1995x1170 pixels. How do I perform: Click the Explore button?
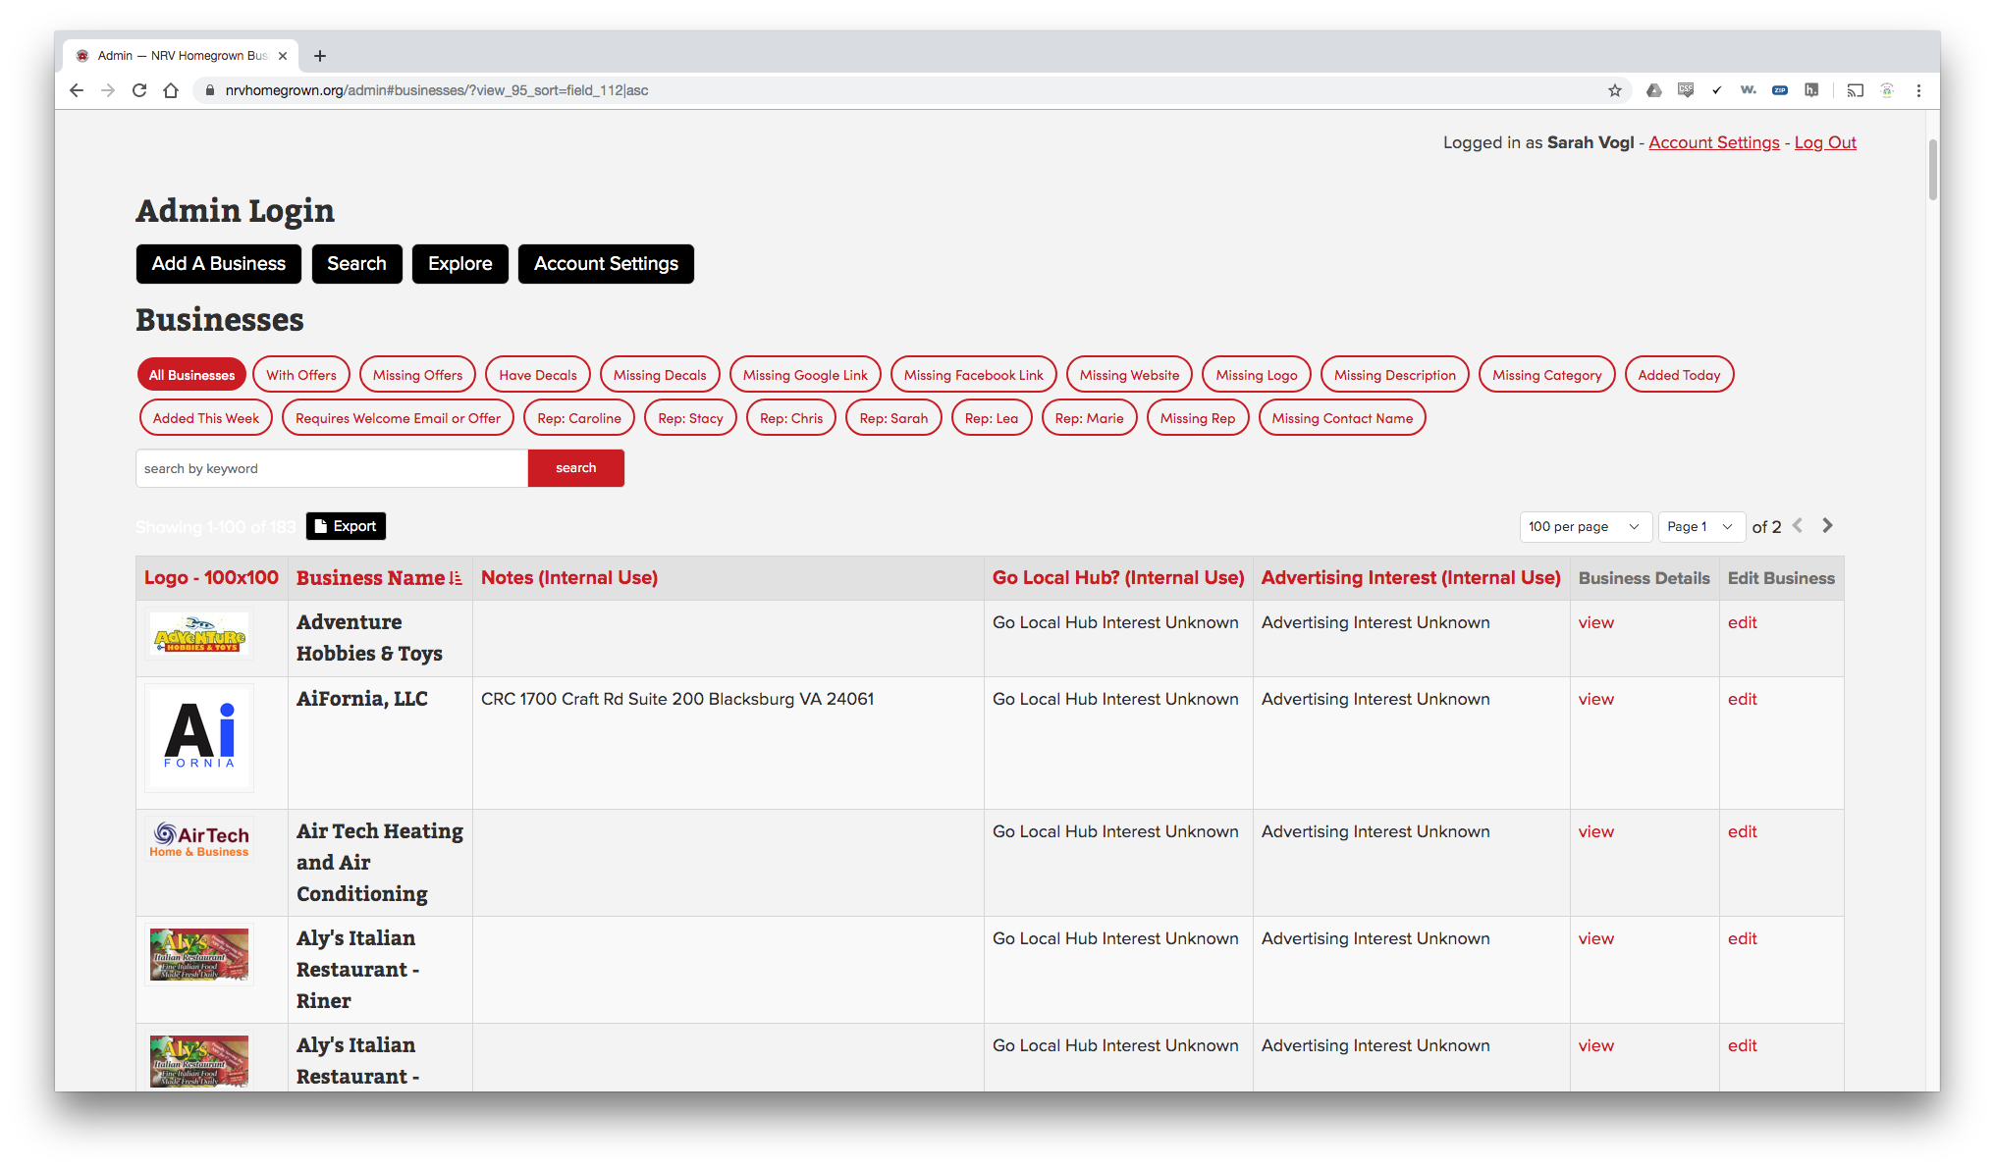(460, 264)
